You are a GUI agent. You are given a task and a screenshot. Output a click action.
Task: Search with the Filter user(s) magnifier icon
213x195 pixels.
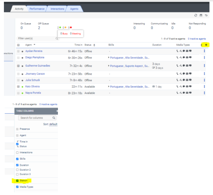(57, 39)
